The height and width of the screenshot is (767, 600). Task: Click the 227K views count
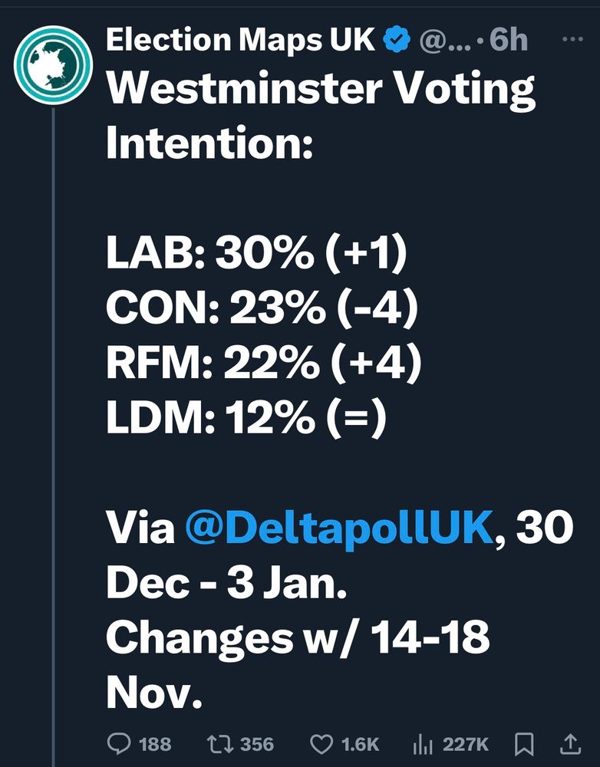pos(466,744)
